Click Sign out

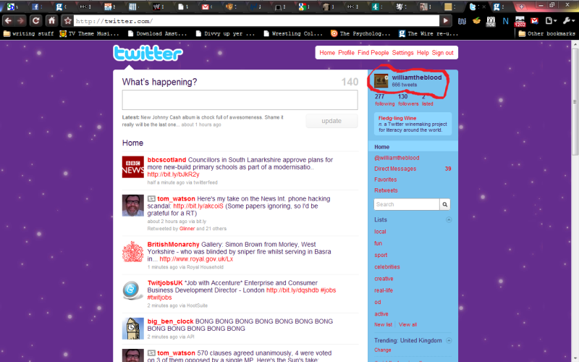click(442, 53)
